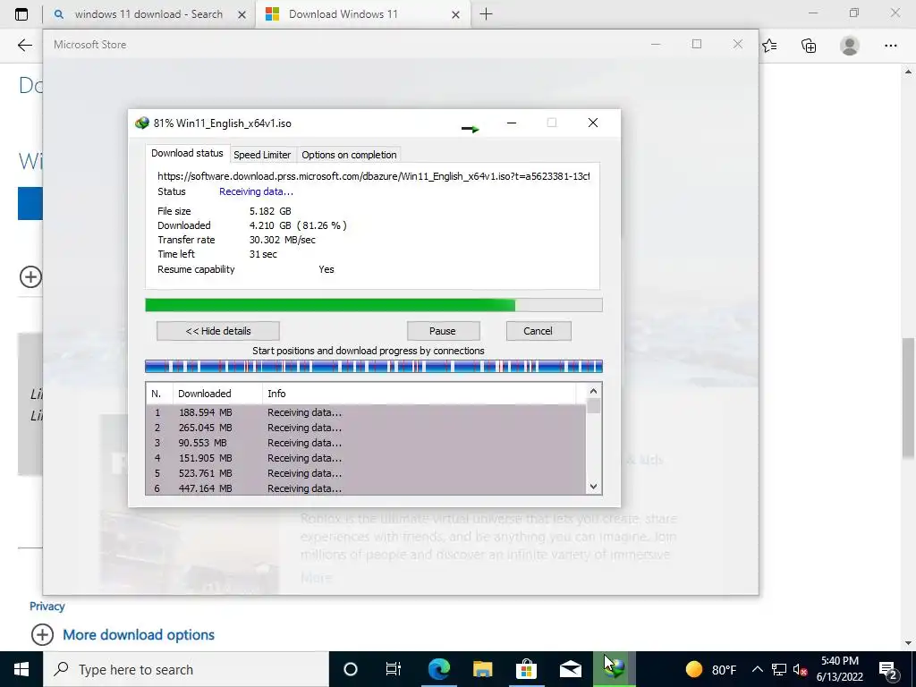Expand the partly hidden plus circle on Edge page
Image resolution: width=916 pixels, height=687 pixels.
click(x=31, y=277)
